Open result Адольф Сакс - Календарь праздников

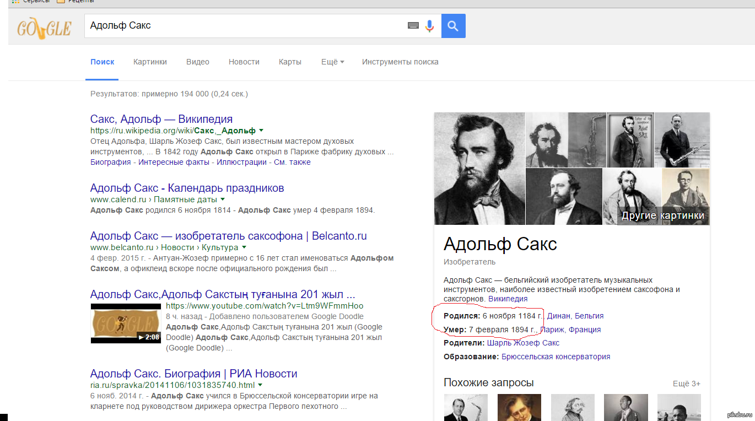pyautogui.click(x=187, y=188)
